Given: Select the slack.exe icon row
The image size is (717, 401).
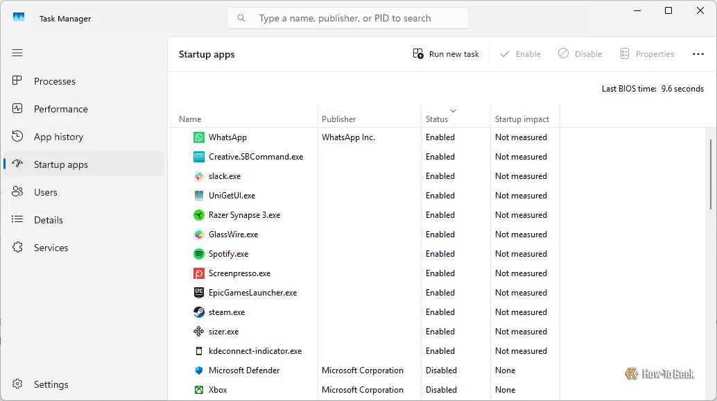Looking at the screenshot, I should point(199,176).
